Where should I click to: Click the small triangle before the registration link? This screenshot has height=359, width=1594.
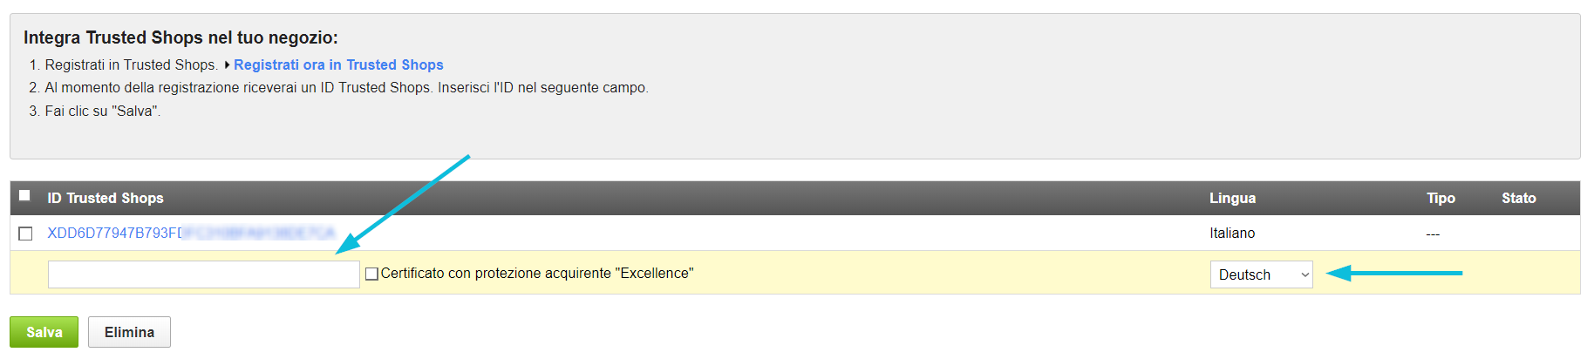click(x=227, y=64)
